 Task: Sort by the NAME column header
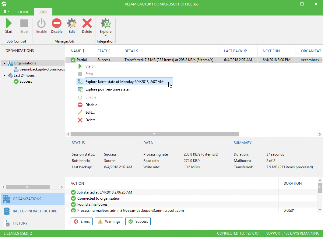78,51
